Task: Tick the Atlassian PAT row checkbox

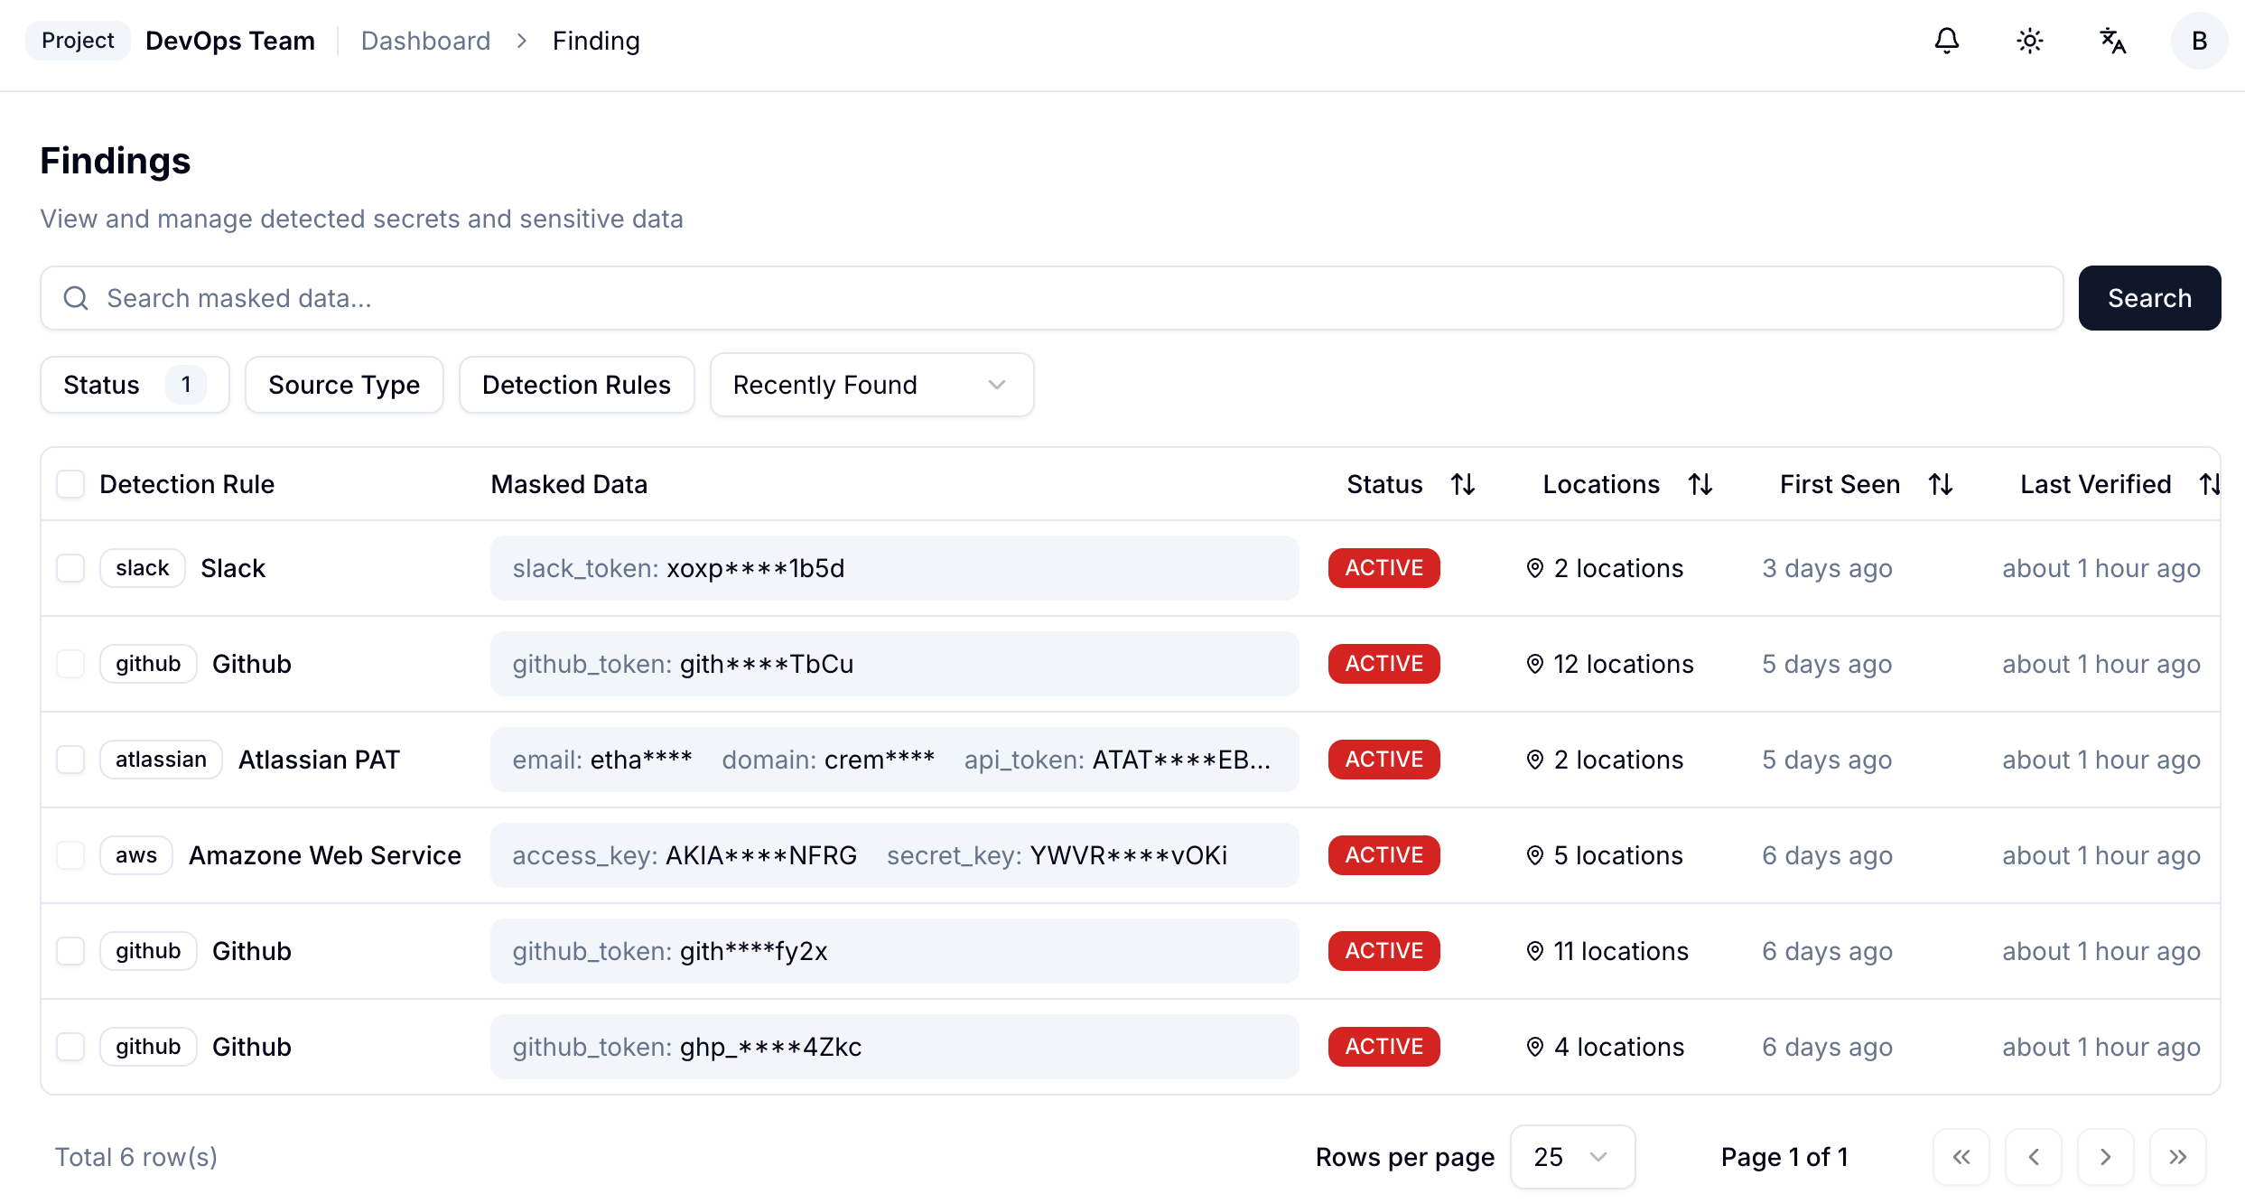Action: point(70,760)
